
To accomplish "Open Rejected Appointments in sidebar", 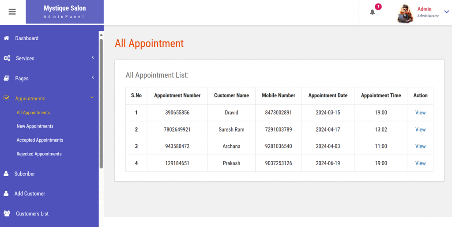I will pyautogui.click(x=39, y=154).
